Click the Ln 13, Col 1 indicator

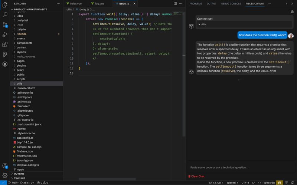216,182
